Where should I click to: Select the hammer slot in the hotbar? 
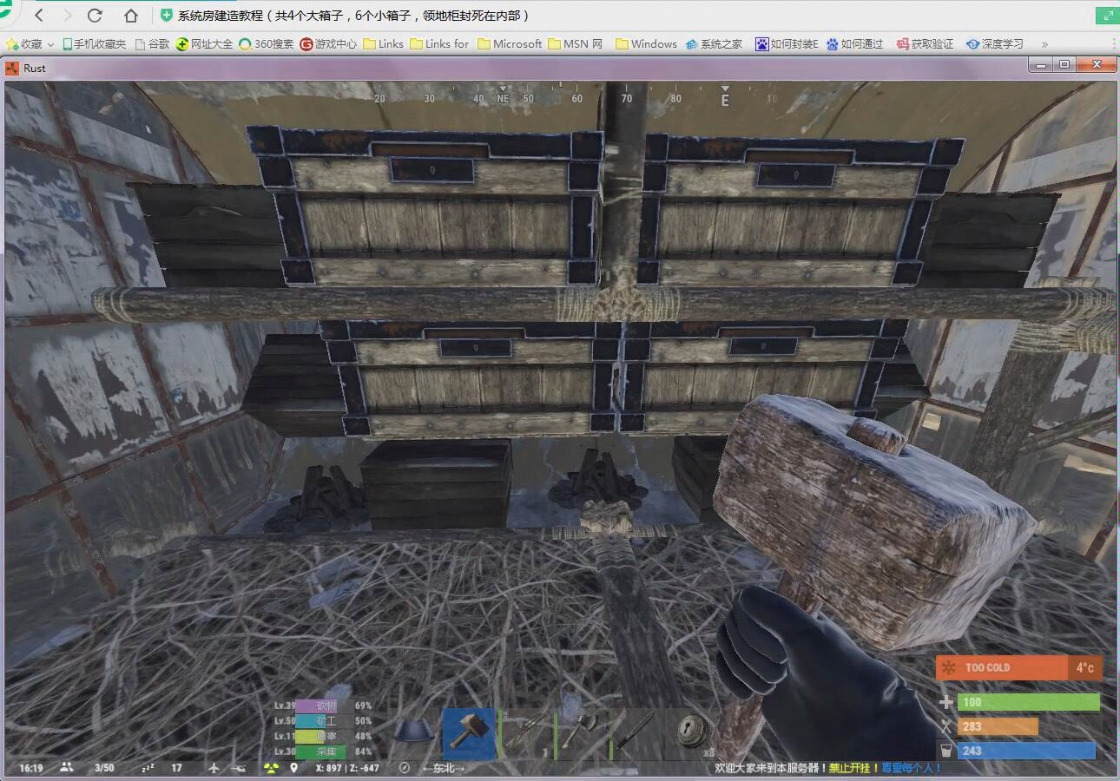pos(469,735)
